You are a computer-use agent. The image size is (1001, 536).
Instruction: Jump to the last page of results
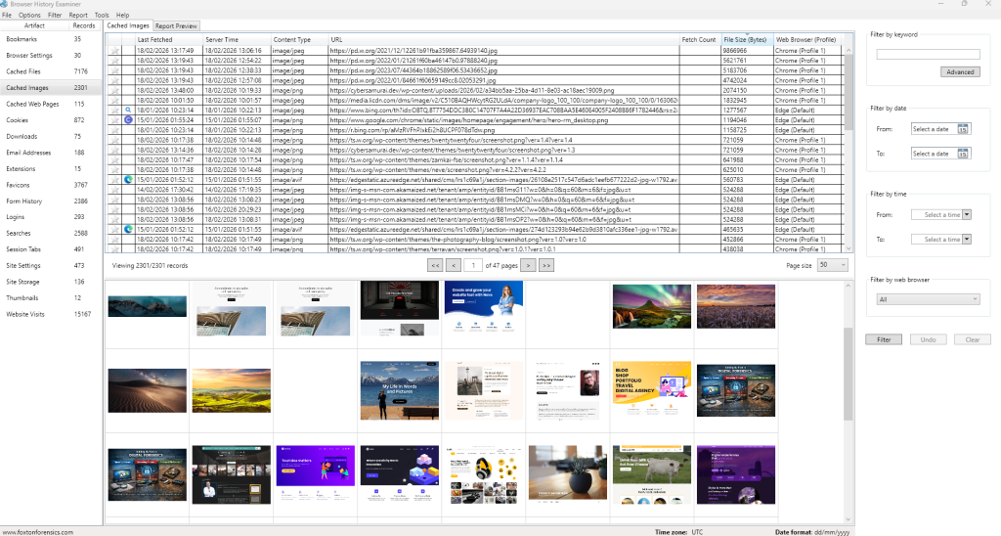[545, 265]
